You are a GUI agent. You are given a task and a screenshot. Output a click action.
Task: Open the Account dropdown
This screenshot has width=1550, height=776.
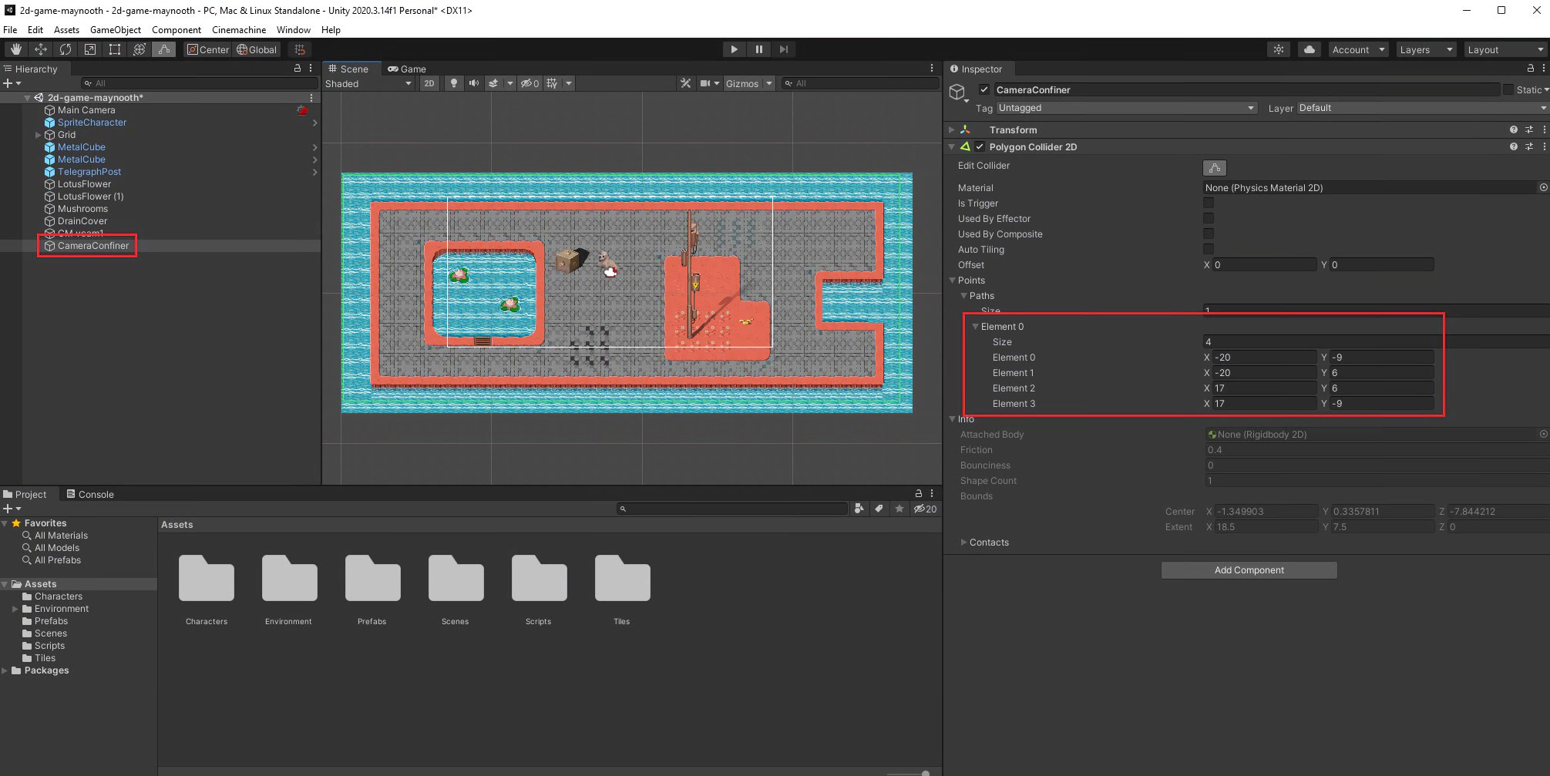tap(1358, 49)
